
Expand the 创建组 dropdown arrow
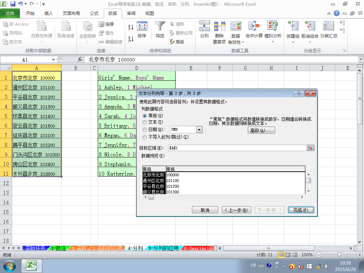tap(293, 42)
